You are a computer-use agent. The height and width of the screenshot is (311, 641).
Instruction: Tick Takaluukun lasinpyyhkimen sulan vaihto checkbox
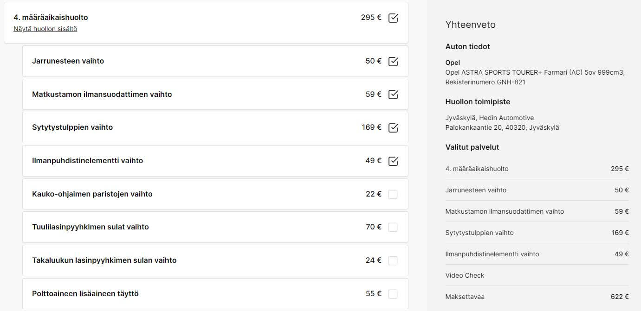393,260
